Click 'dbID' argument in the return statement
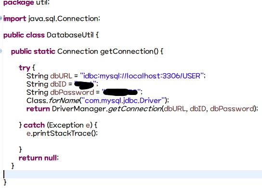Image resolution: width=262 pixels, height=188 pixels. (x=198, y=109)
